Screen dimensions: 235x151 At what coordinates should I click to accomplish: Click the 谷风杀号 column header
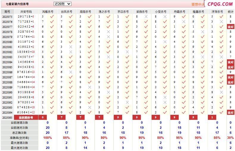66,12
